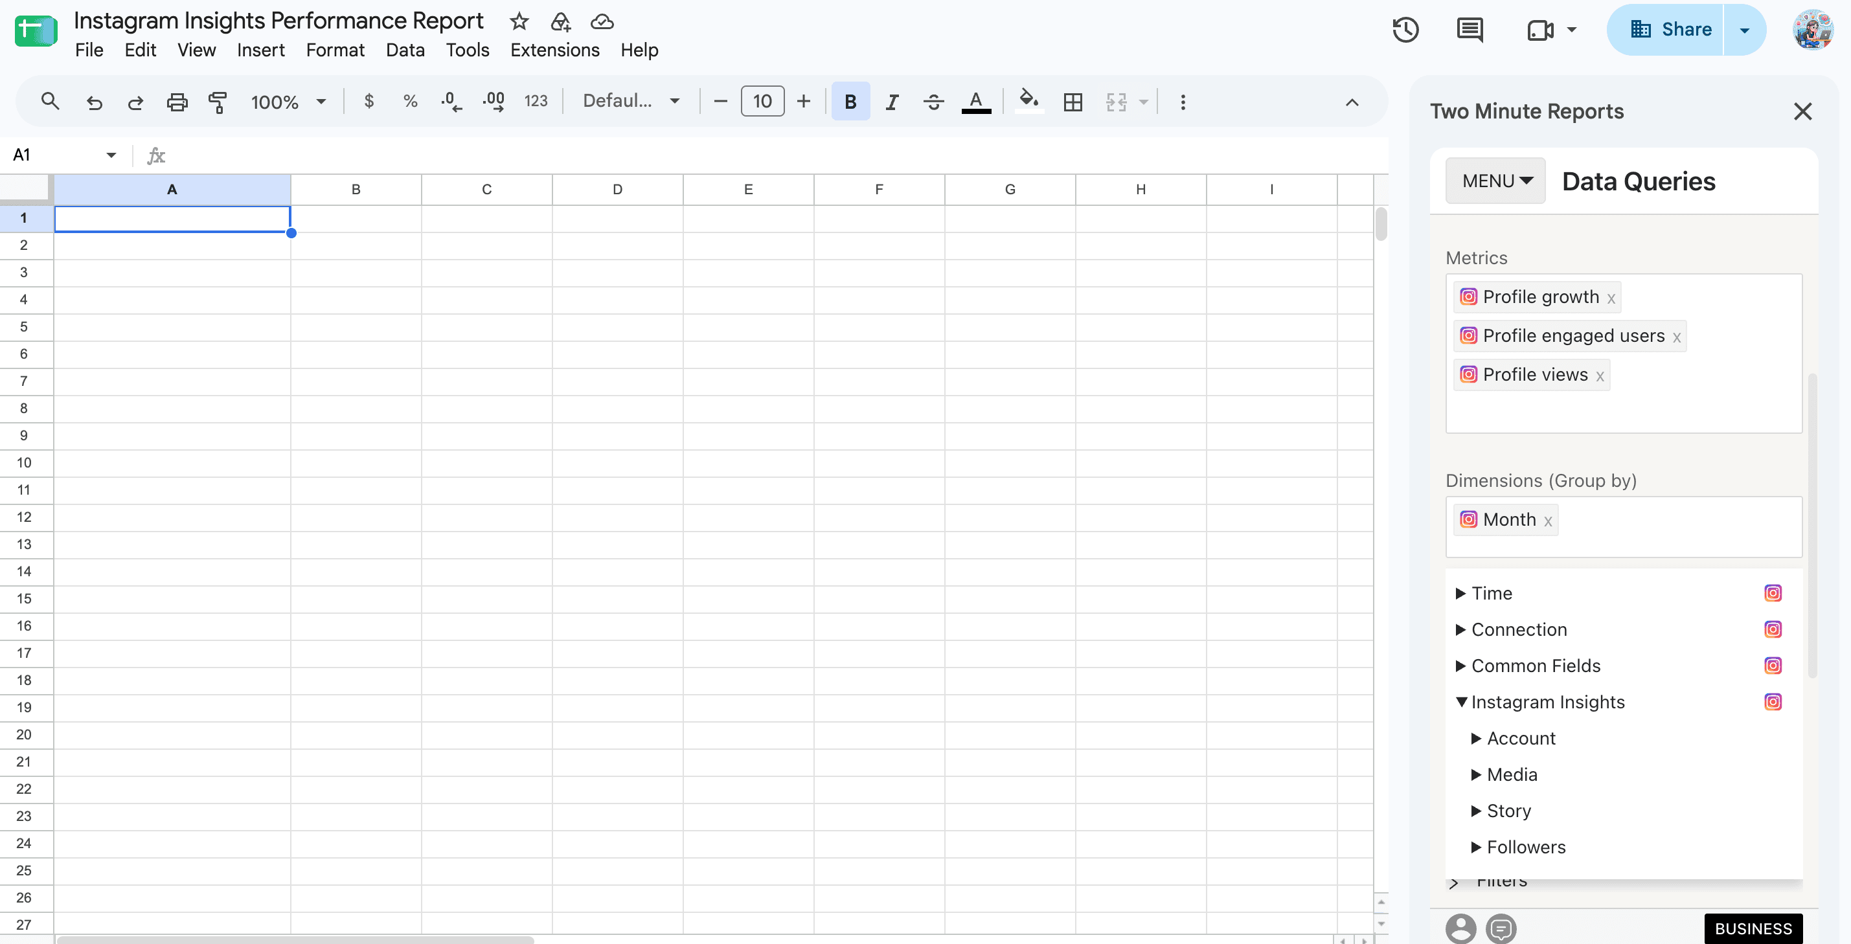Open the font family dropdown

[631, 101]
